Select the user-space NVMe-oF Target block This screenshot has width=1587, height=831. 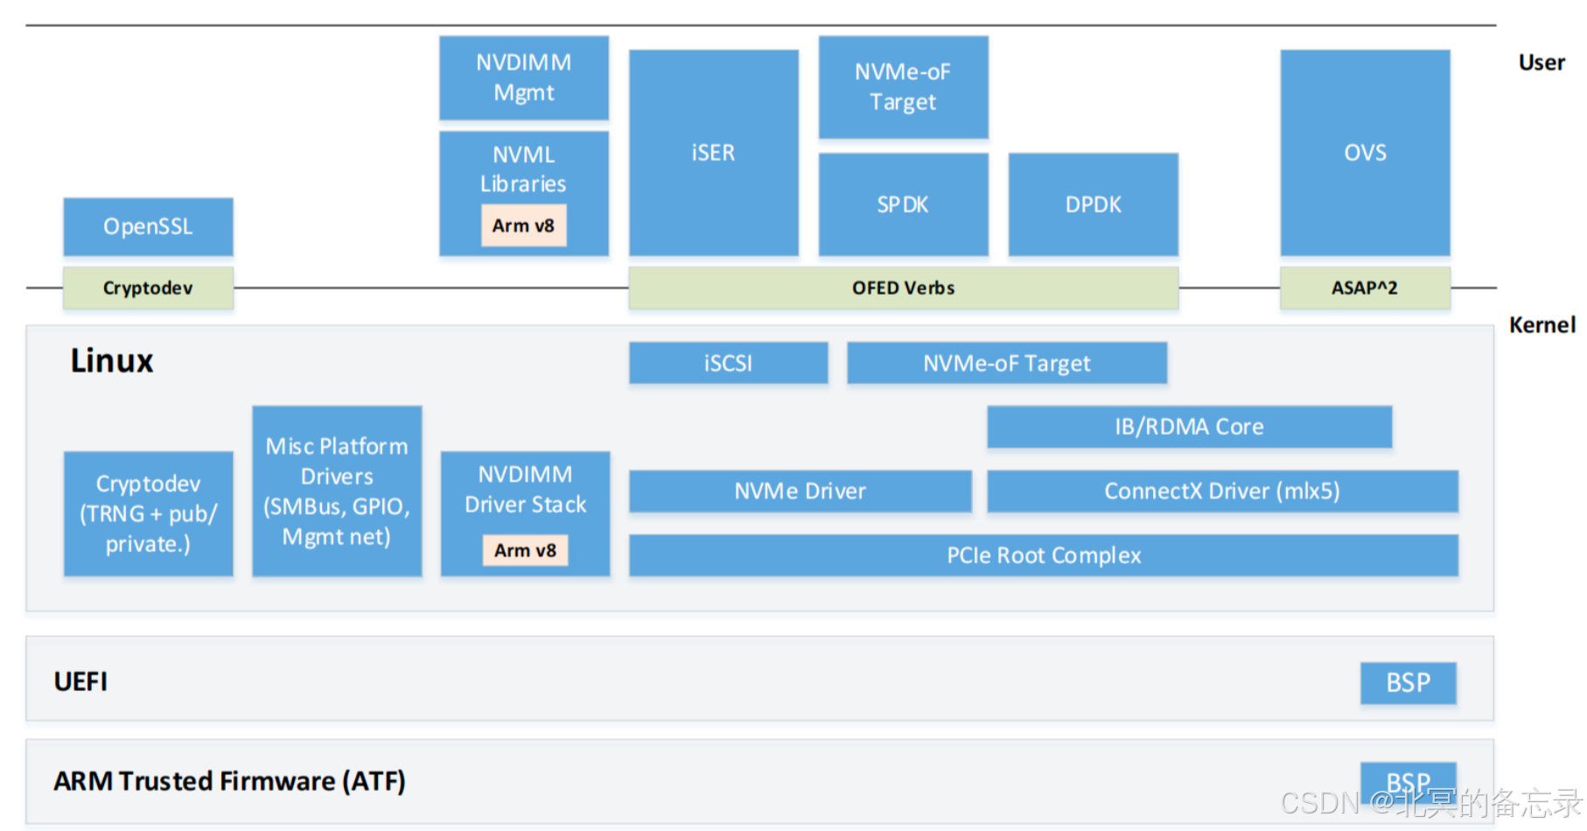click(904, 87)
